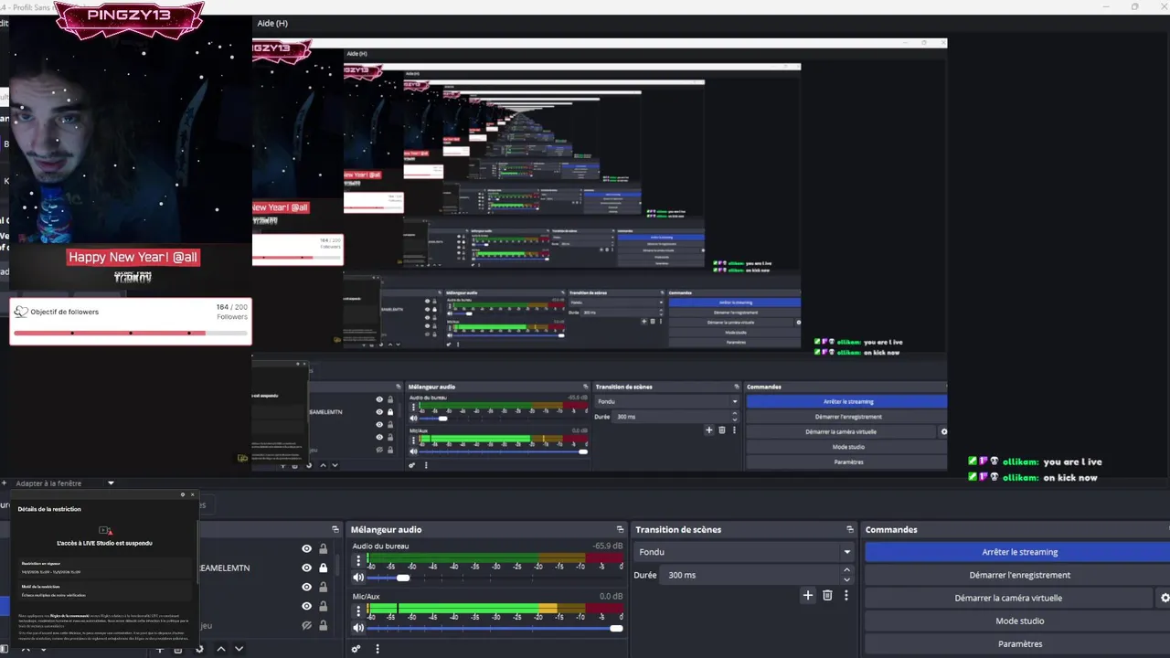Image resolution: width=1170 pixels, height=658 pixels.
Task: Remove selected source with trash icon
Action: (x=178, y=649)
